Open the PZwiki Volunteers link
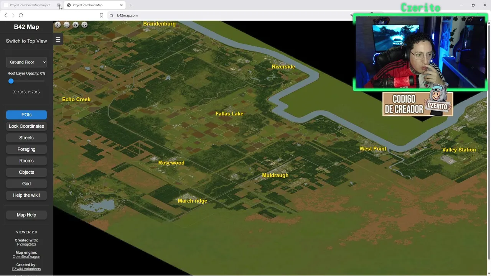This screenshot has height=276, width=491. pos(26,269)
